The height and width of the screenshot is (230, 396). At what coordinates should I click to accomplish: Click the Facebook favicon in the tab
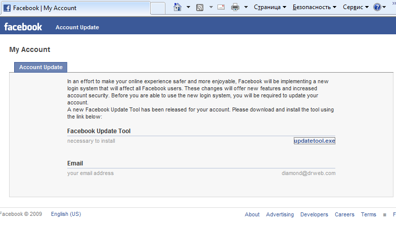pyautogui.click(x=7, y=8)
